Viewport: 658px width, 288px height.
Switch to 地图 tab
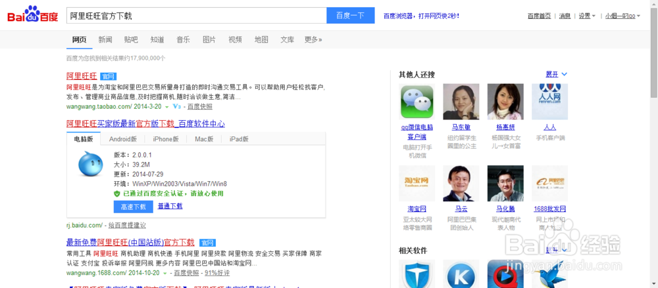tap(261, 40)
